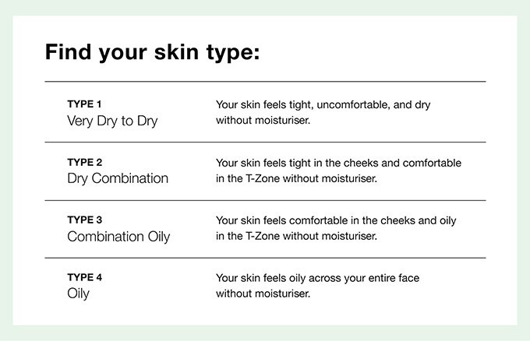Select the TYPE 3 label
The height and width of the screenshot is (341, 530).
pos(85,220)
